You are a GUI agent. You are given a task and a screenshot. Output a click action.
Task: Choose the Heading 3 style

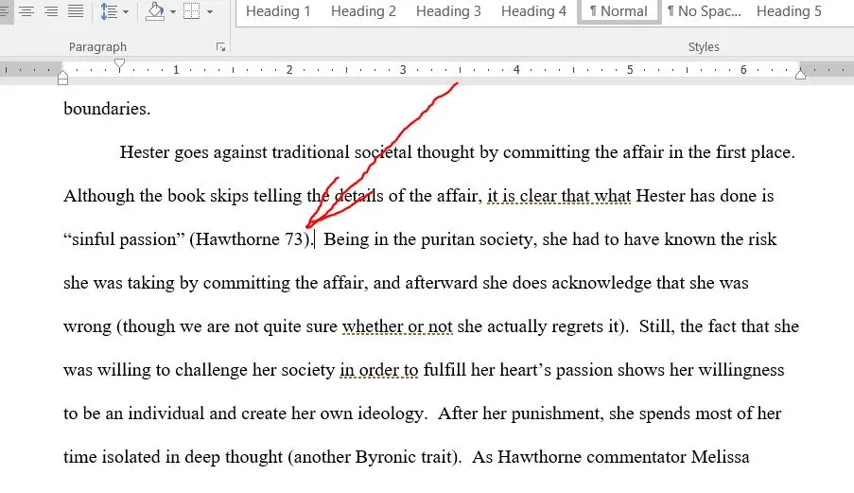448,11
